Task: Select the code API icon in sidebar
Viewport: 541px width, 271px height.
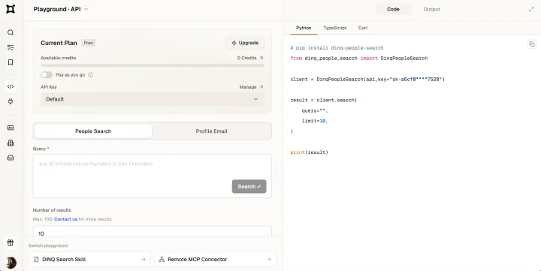Action: click(11, 86)
